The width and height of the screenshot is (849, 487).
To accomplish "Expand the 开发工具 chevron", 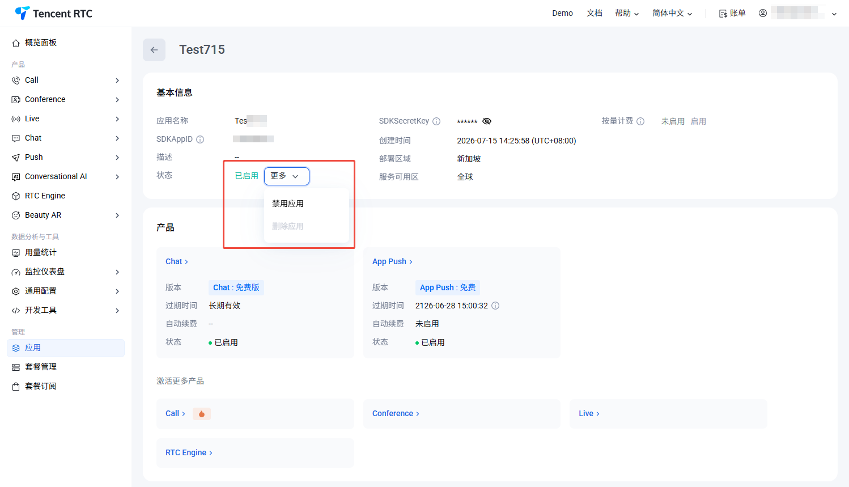I will (x=117, y=311).
